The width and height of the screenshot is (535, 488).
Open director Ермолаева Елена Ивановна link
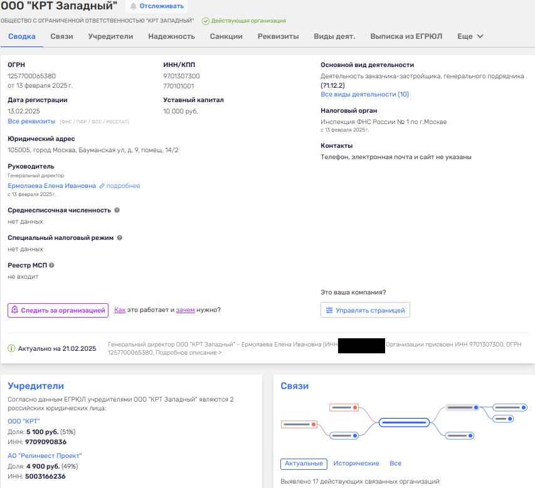[x=52, y=186]
